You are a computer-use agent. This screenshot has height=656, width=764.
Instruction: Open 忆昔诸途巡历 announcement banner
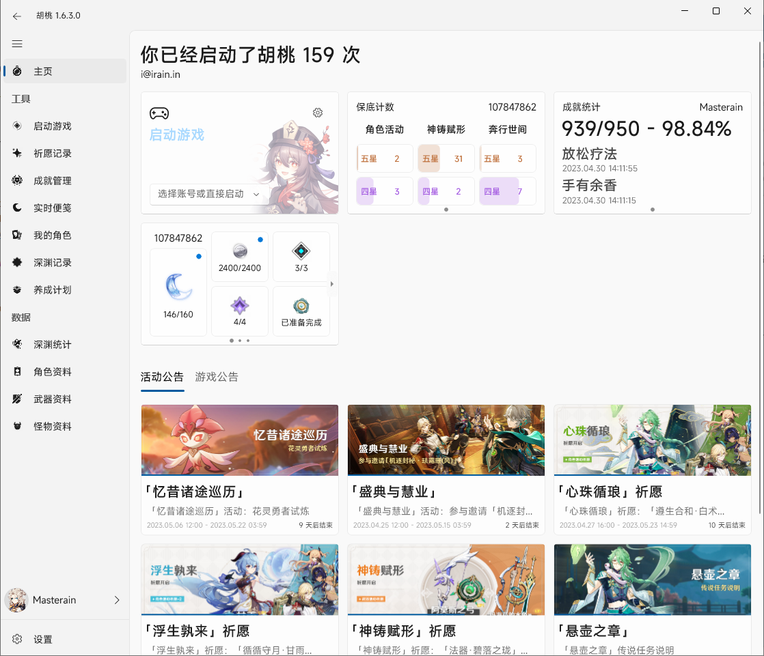point(240,440)
